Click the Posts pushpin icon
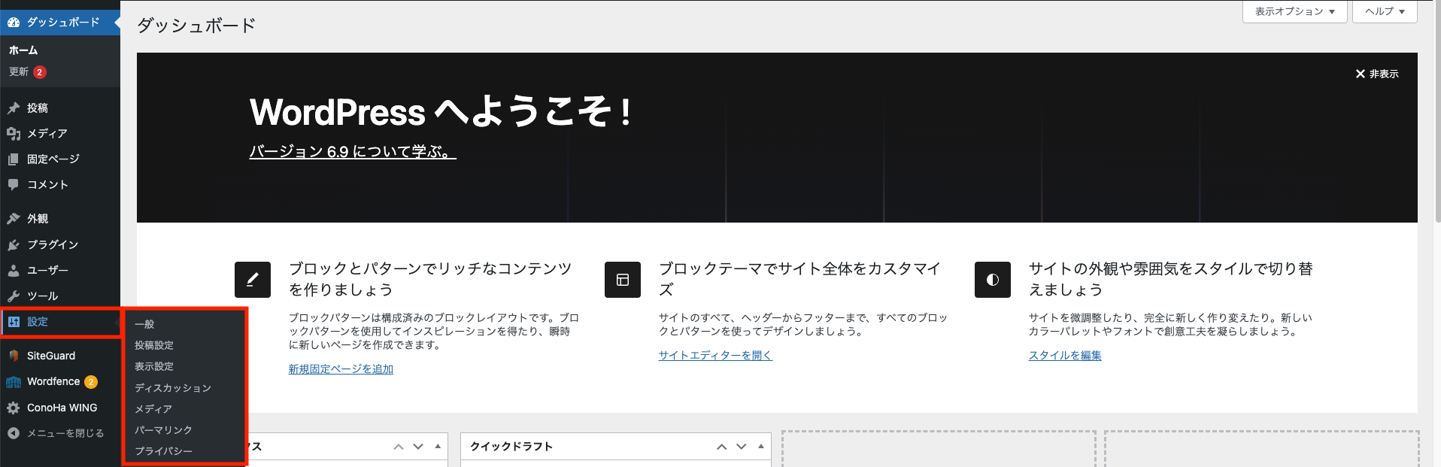This screenshot has height=467, width=1441. coord(14,108)
